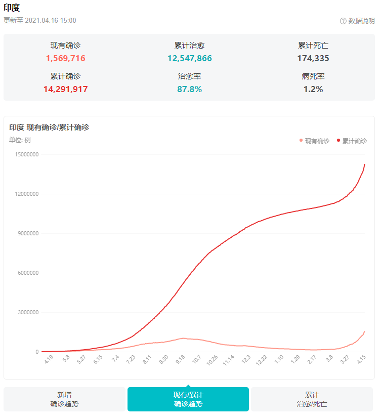Screen dimensions: 381x419
Task: Switch to the 新增确诊趋势 tab
Action: coord(64,399)
